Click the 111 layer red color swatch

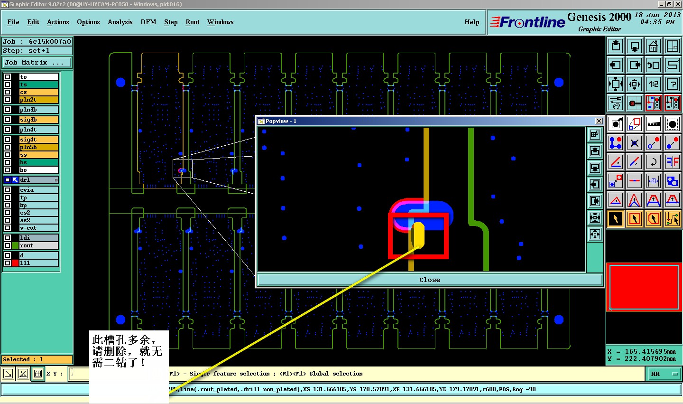coord(15,263)
